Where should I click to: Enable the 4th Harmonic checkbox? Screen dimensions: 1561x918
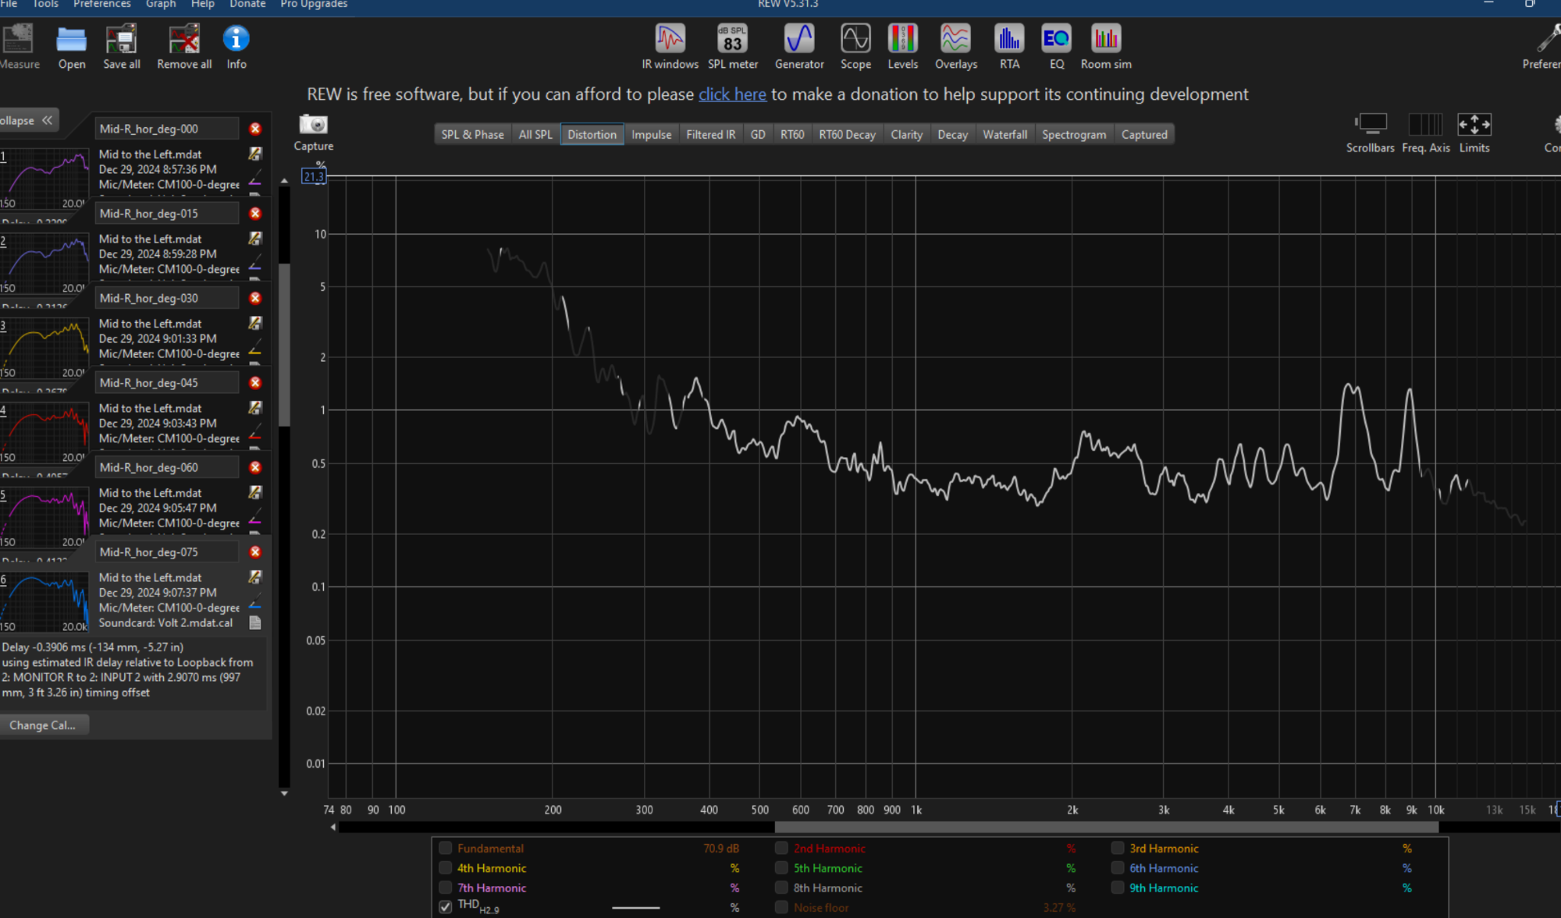pyautogui.click(x=446, y=868)
